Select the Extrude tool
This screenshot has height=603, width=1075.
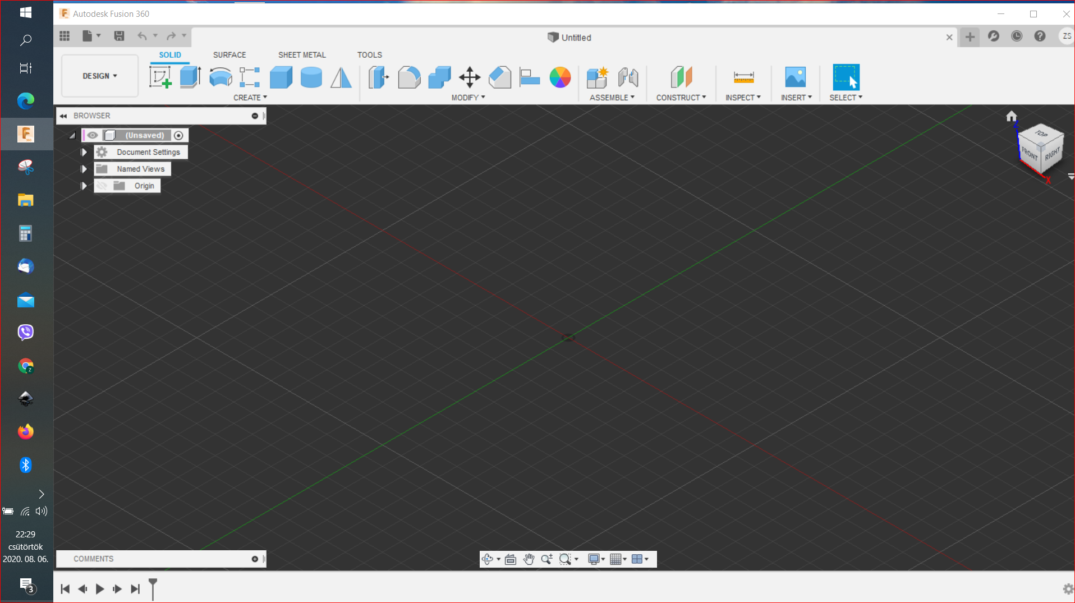(191, 77)
